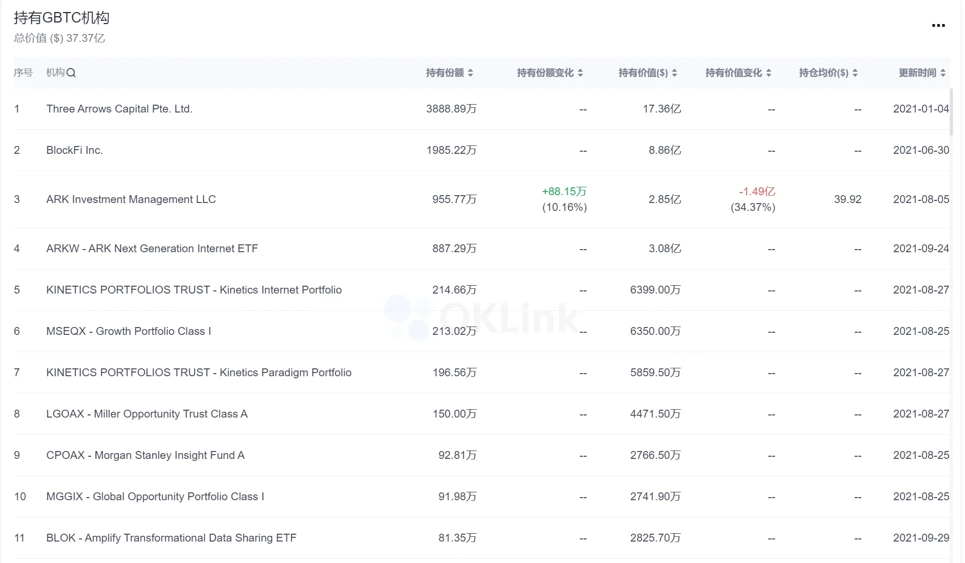Select MSEQX - Growth Portfolio Class I
This screenshot has height=563, width=965.
point(128,331)
